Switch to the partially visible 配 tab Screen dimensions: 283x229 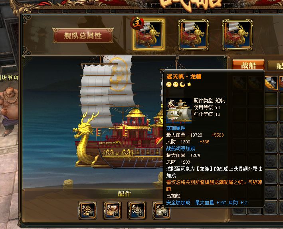tap(275, 66)
